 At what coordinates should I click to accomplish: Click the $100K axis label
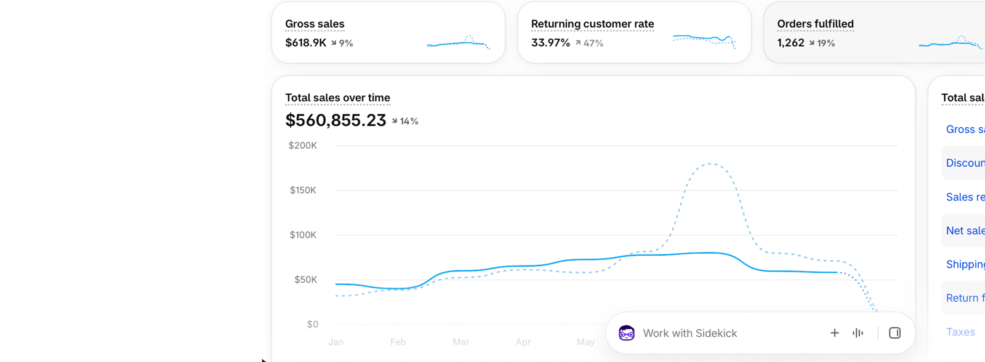pyautogui.click(x=303, y=235)
